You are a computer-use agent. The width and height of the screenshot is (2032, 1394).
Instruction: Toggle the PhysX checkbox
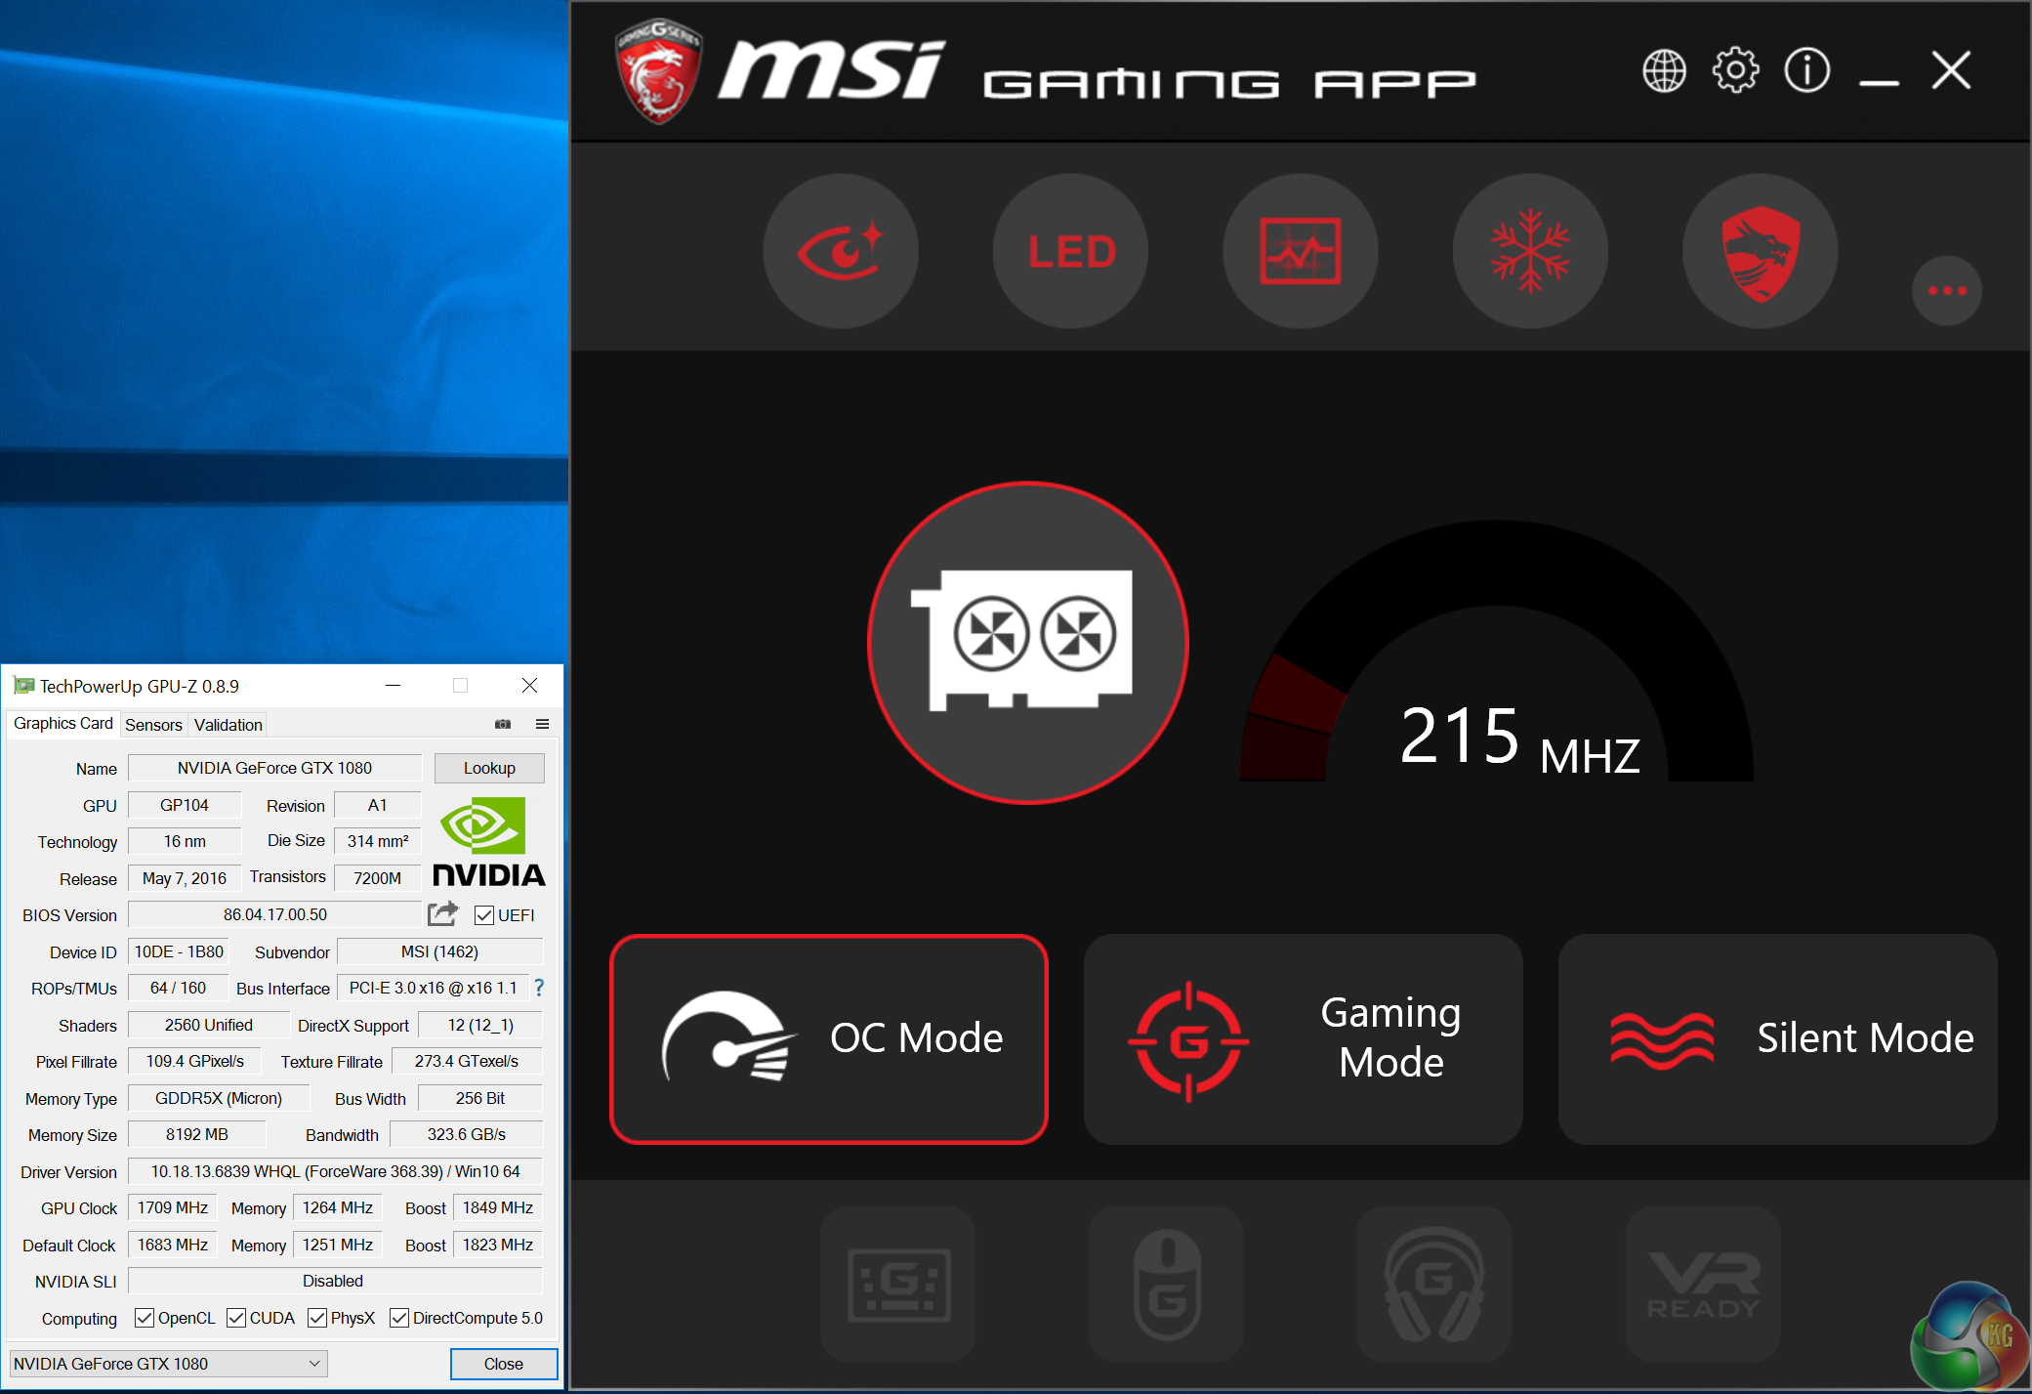point(317,1318)
